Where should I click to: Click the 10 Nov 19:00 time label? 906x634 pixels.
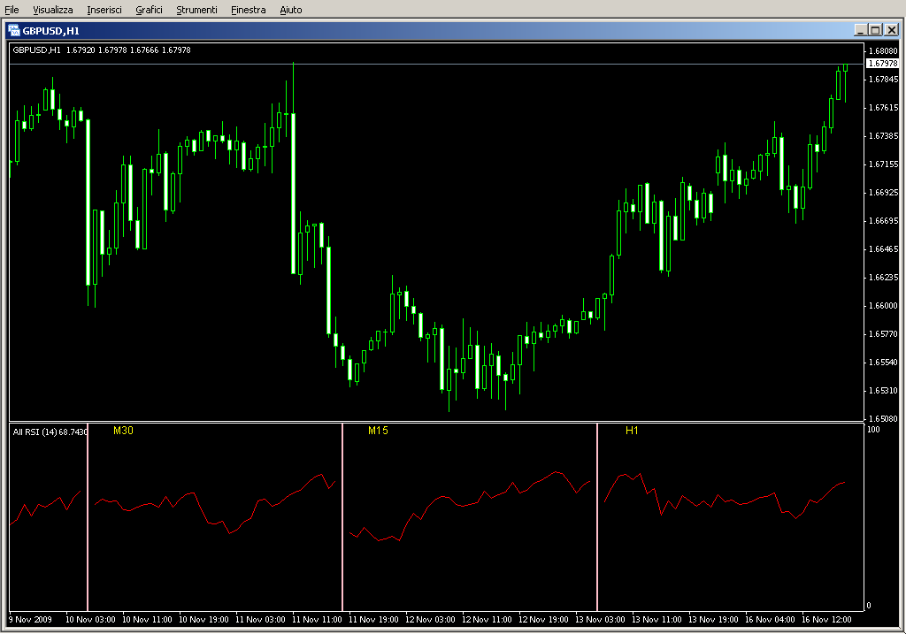[203, 620]
